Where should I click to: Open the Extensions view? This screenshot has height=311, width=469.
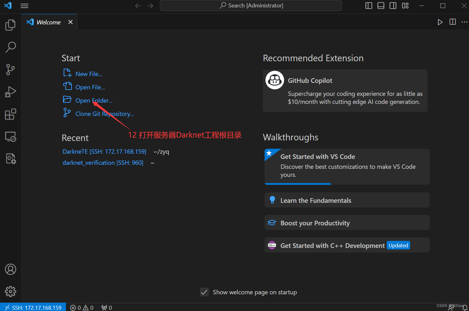11,114
